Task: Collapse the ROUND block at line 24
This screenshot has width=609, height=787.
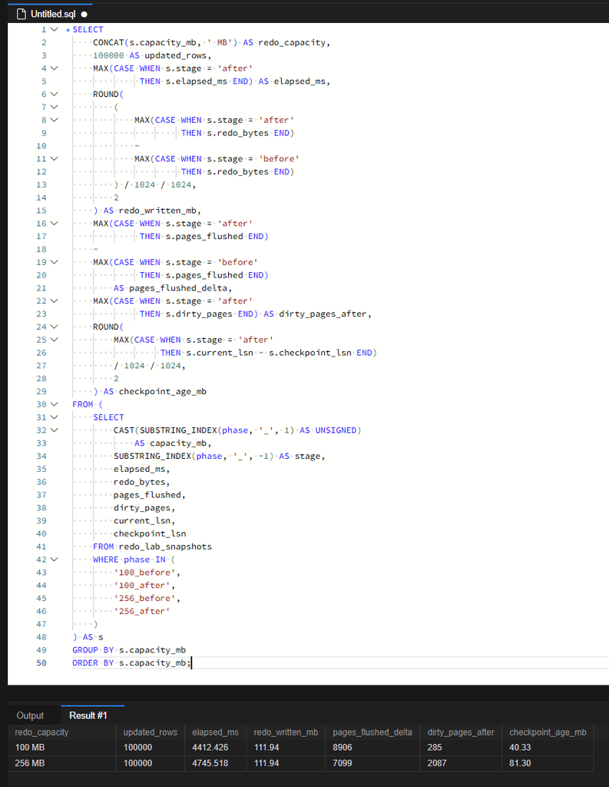Action: [x=55, y=327]
